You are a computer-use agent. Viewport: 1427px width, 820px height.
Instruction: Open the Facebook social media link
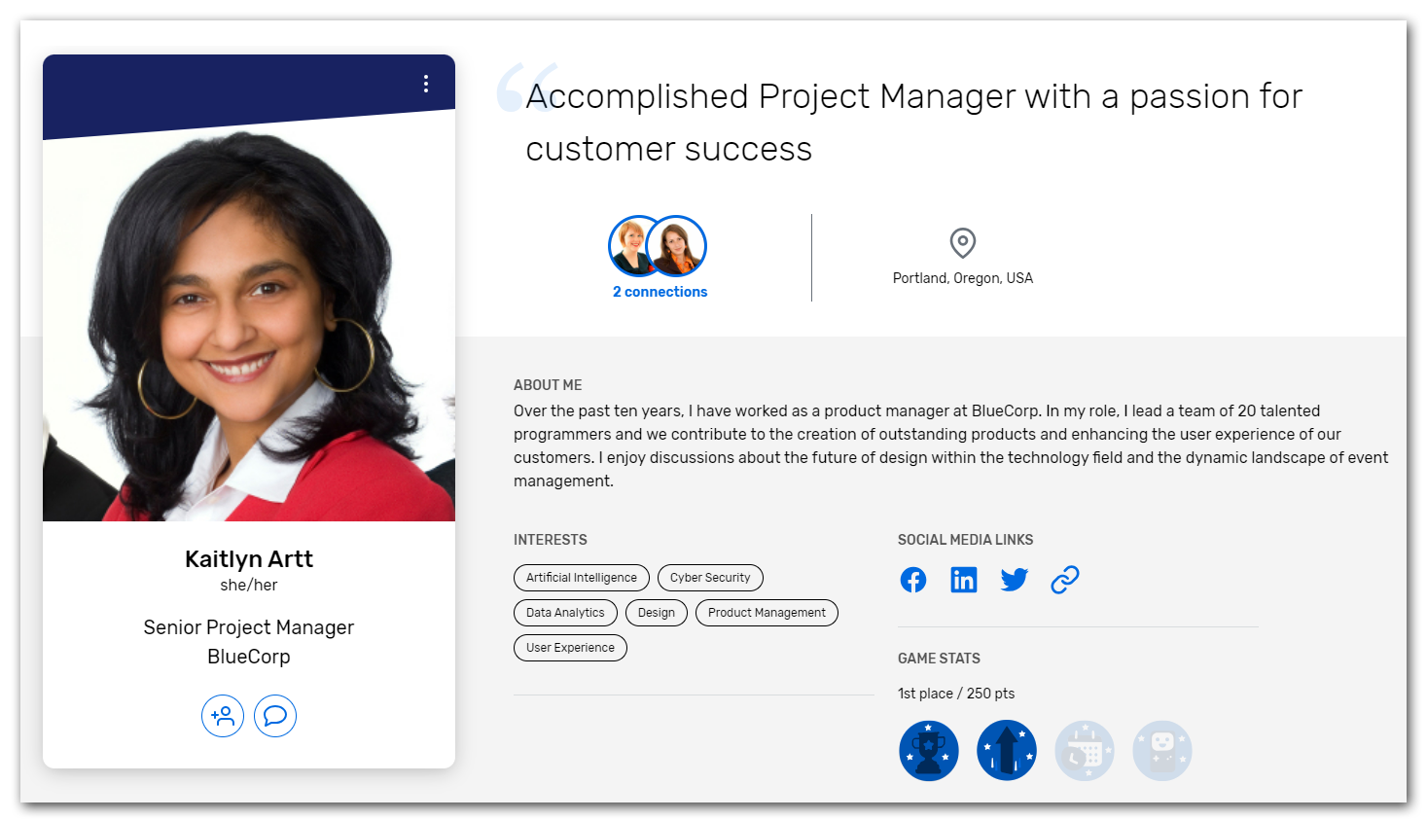pos(913,579)
